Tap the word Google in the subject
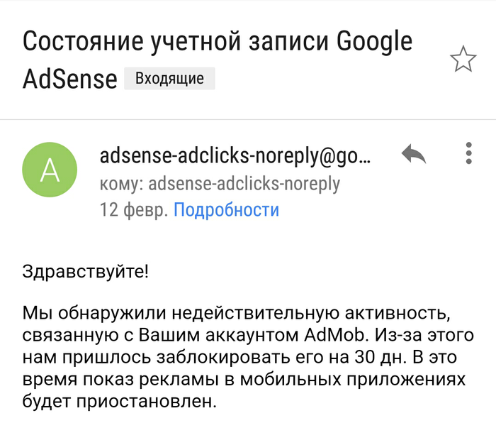The image size is (496, 423). 374,43
